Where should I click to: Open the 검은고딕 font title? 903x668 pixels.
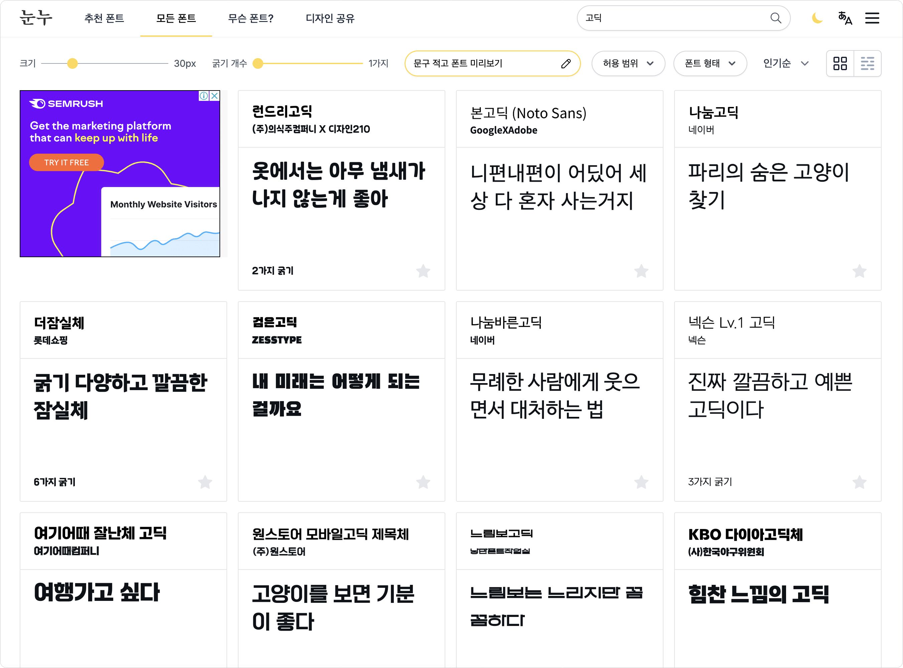pos(275,322)
